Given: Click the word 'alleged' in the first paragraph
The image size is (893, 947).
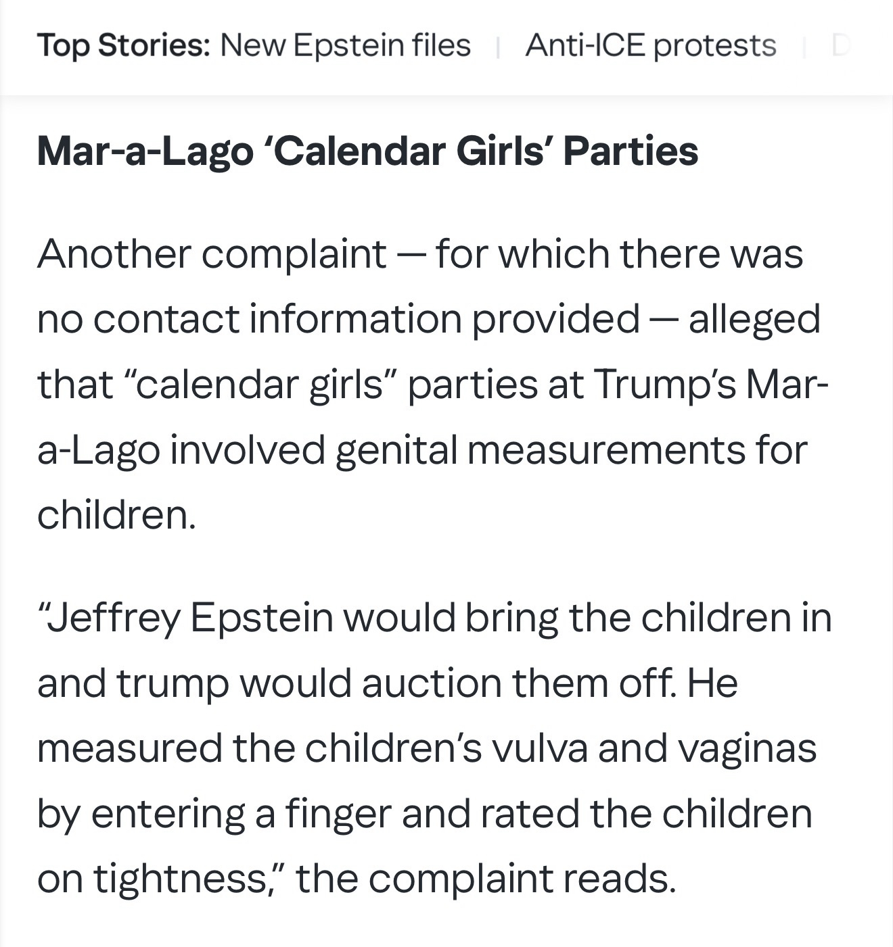Looking at the screenshot, I should [754, 318].
